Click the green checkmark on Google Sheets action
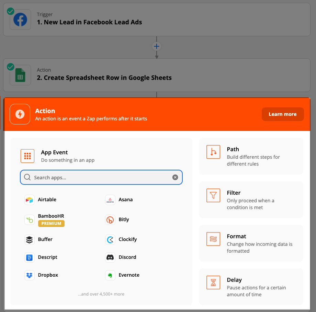Screen dimensions: 316x312 click(11, 67)
